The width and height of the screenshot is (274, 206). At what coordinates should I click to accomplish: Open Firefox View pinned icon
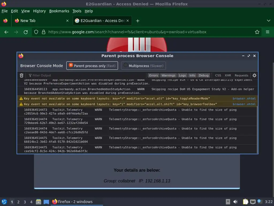pos(5,21)
